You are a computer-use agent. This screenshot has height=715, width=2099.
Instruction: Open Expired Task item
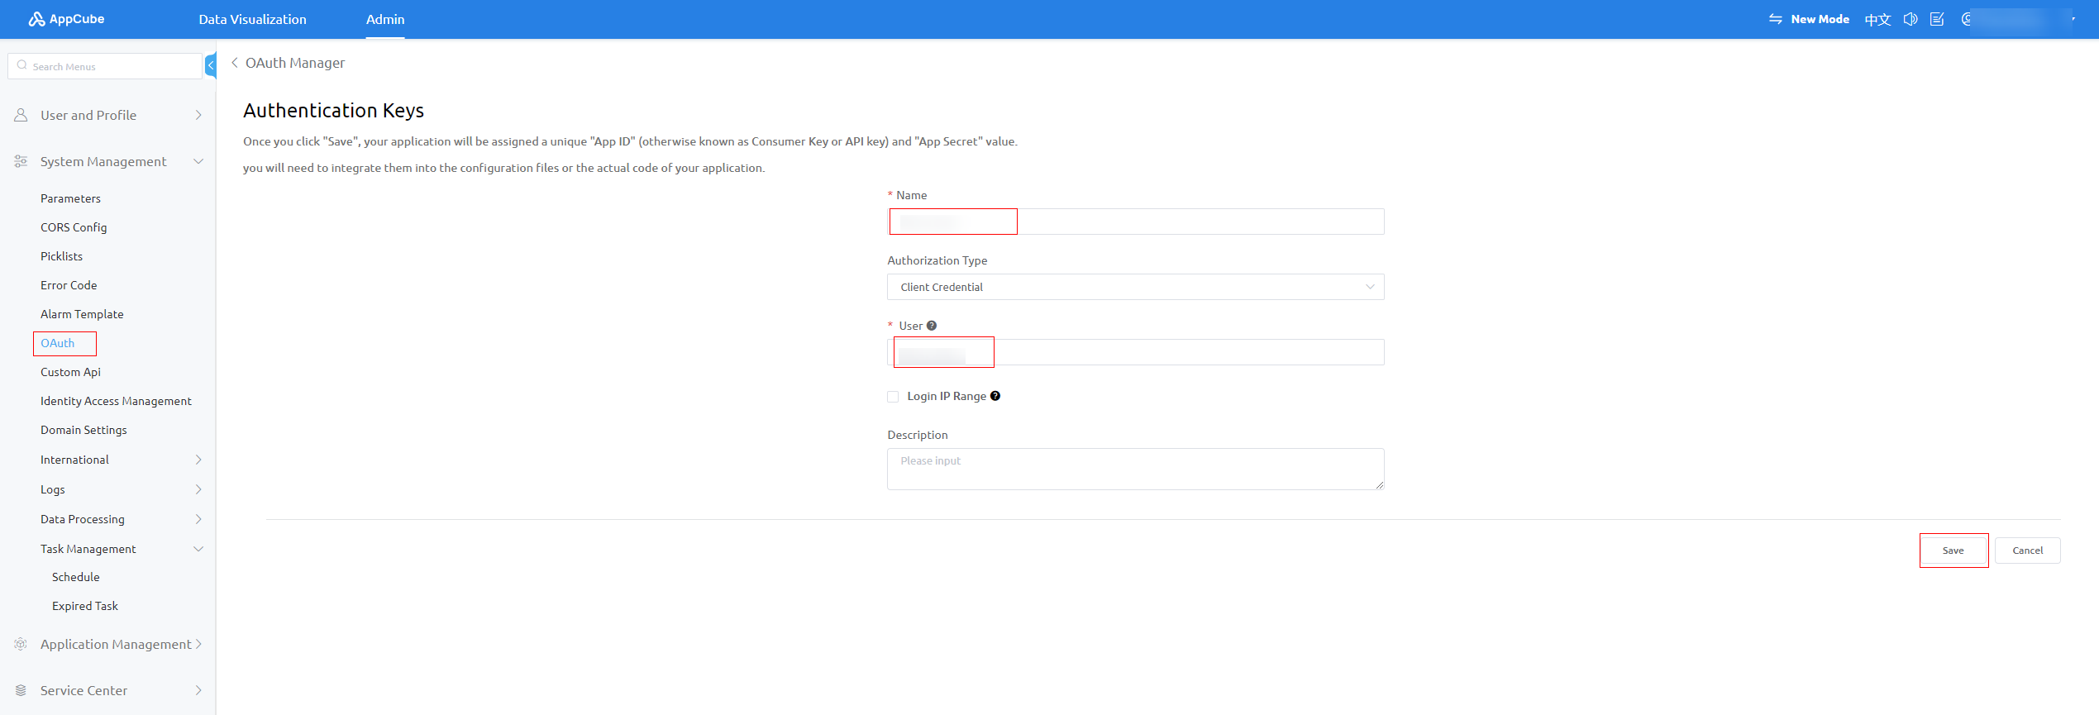84,606
